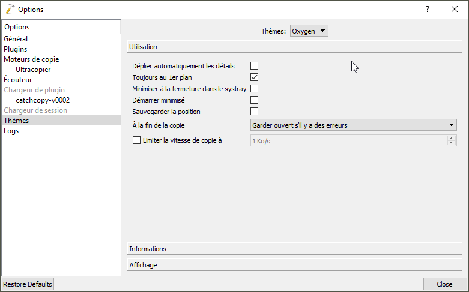Viewport: 469px width, 292px height.
Task: Open the Logs options page
Action: (x=11, y=131)
